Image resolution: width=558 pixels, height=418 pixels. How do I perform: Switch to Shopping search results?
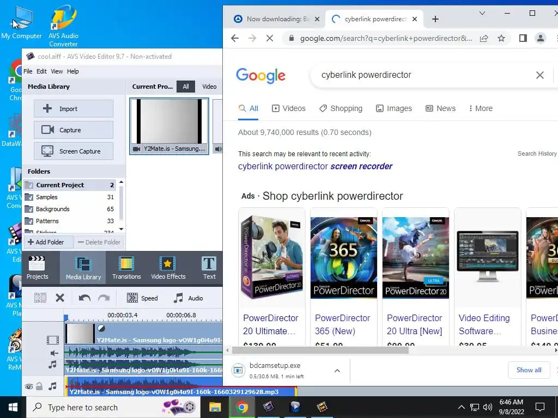point(341,108)
